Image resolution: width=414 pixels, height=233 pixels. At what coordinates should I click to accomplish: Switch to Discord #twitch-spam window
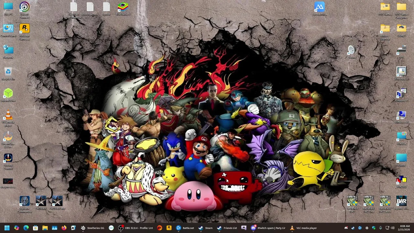pyautogui.click(x=268, y=228)
